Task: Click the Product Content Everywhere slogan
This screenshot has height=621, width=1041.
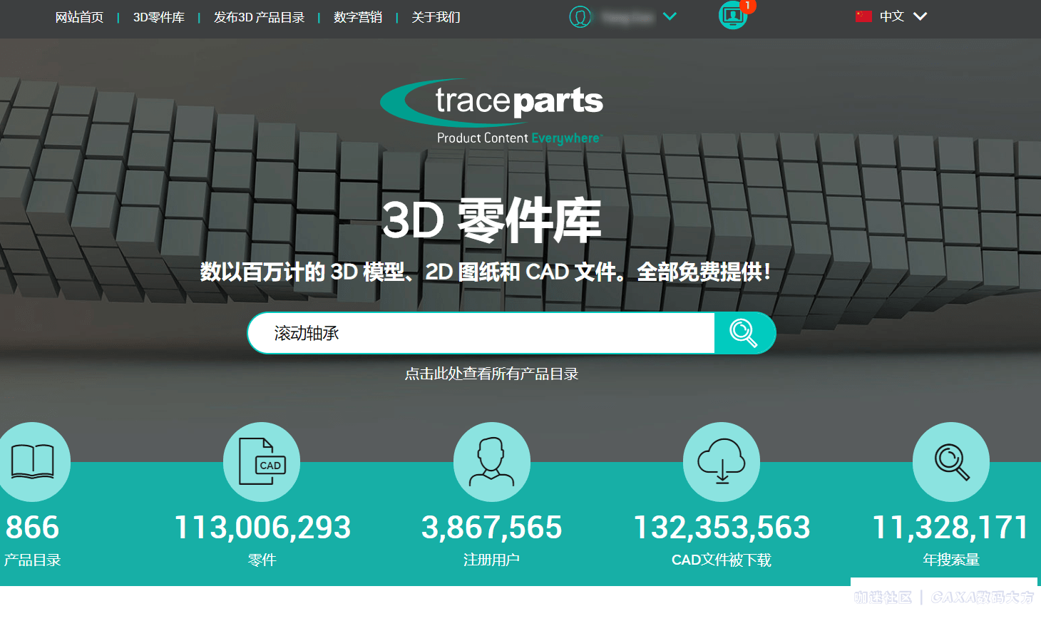Action: pos(519,138)
